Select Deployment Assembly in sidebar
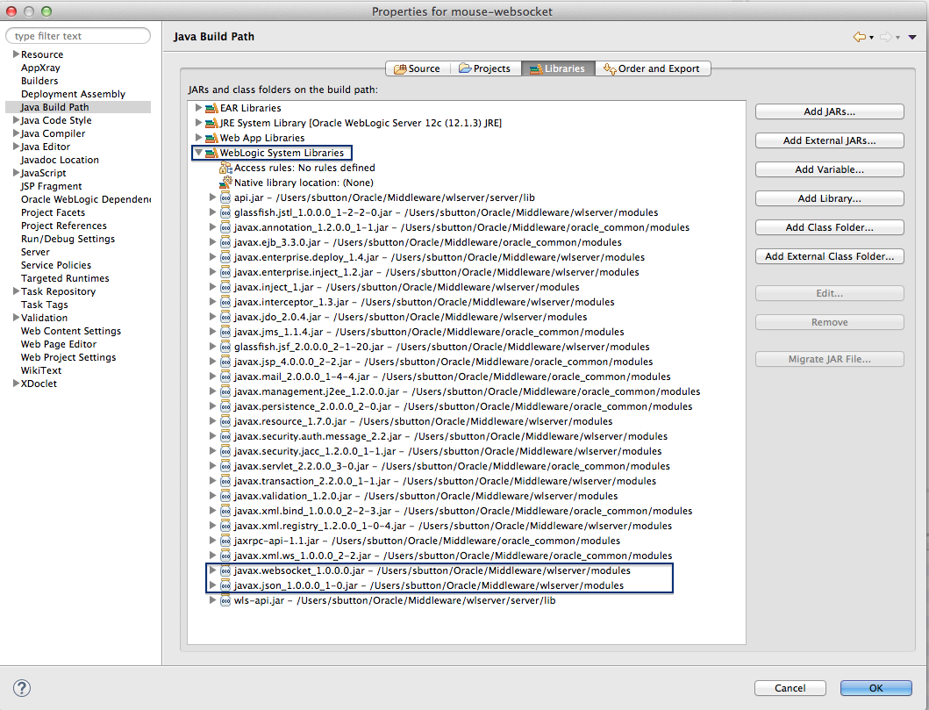The image size is (929, 710). click(x=73, y=94)
